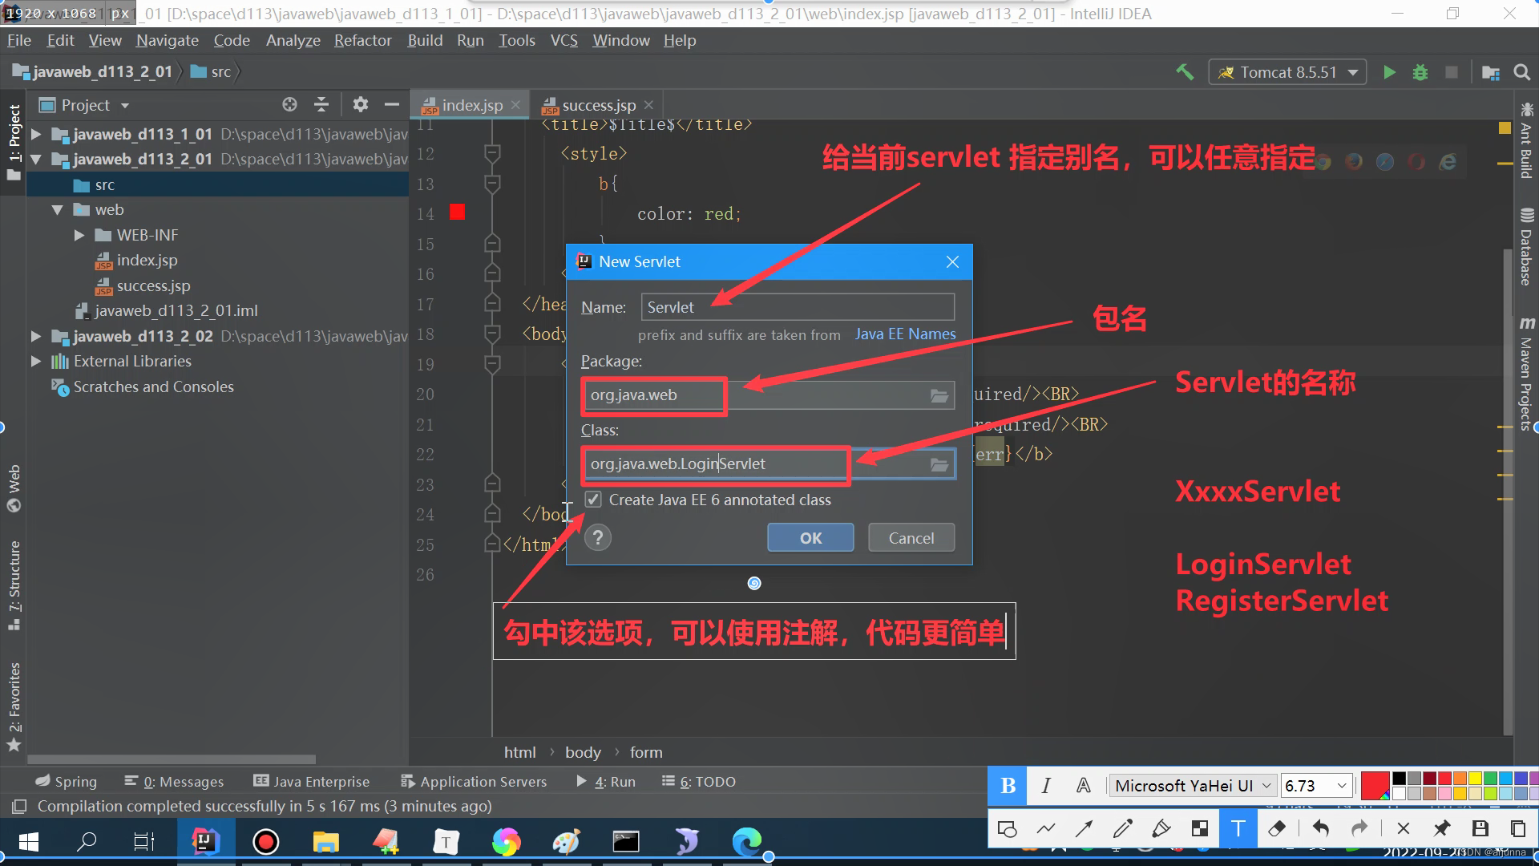Image resolution: width=1539 pixels, height=866 pixels.
Task: Open Tomcat 8.5.51 run configuration dropdown
Action: tap(1287, 73)
